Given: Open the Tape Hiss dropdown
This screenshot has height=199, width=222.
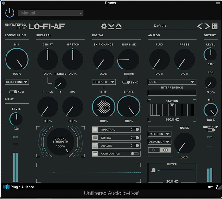Looking at the screenshot, I should point(160,134).
